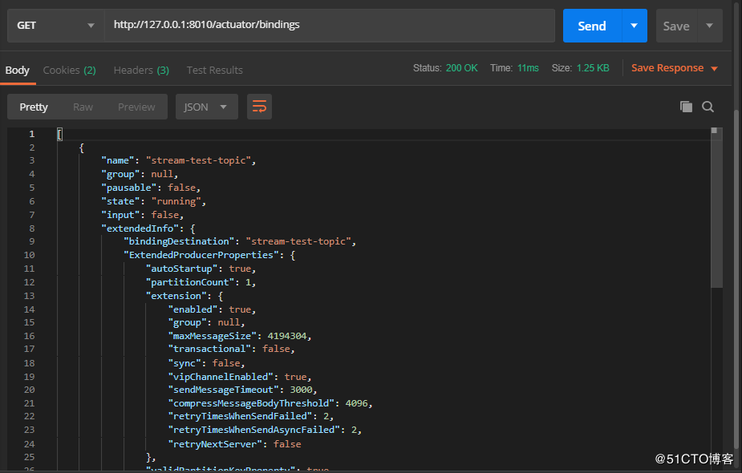Click the "transactional" key
742x473 pixels.
click(209, 349)
